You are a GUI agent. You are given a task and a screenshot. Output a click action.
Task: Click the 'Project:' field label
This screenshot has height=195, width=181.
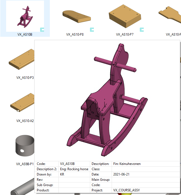[x=97, y=190]
